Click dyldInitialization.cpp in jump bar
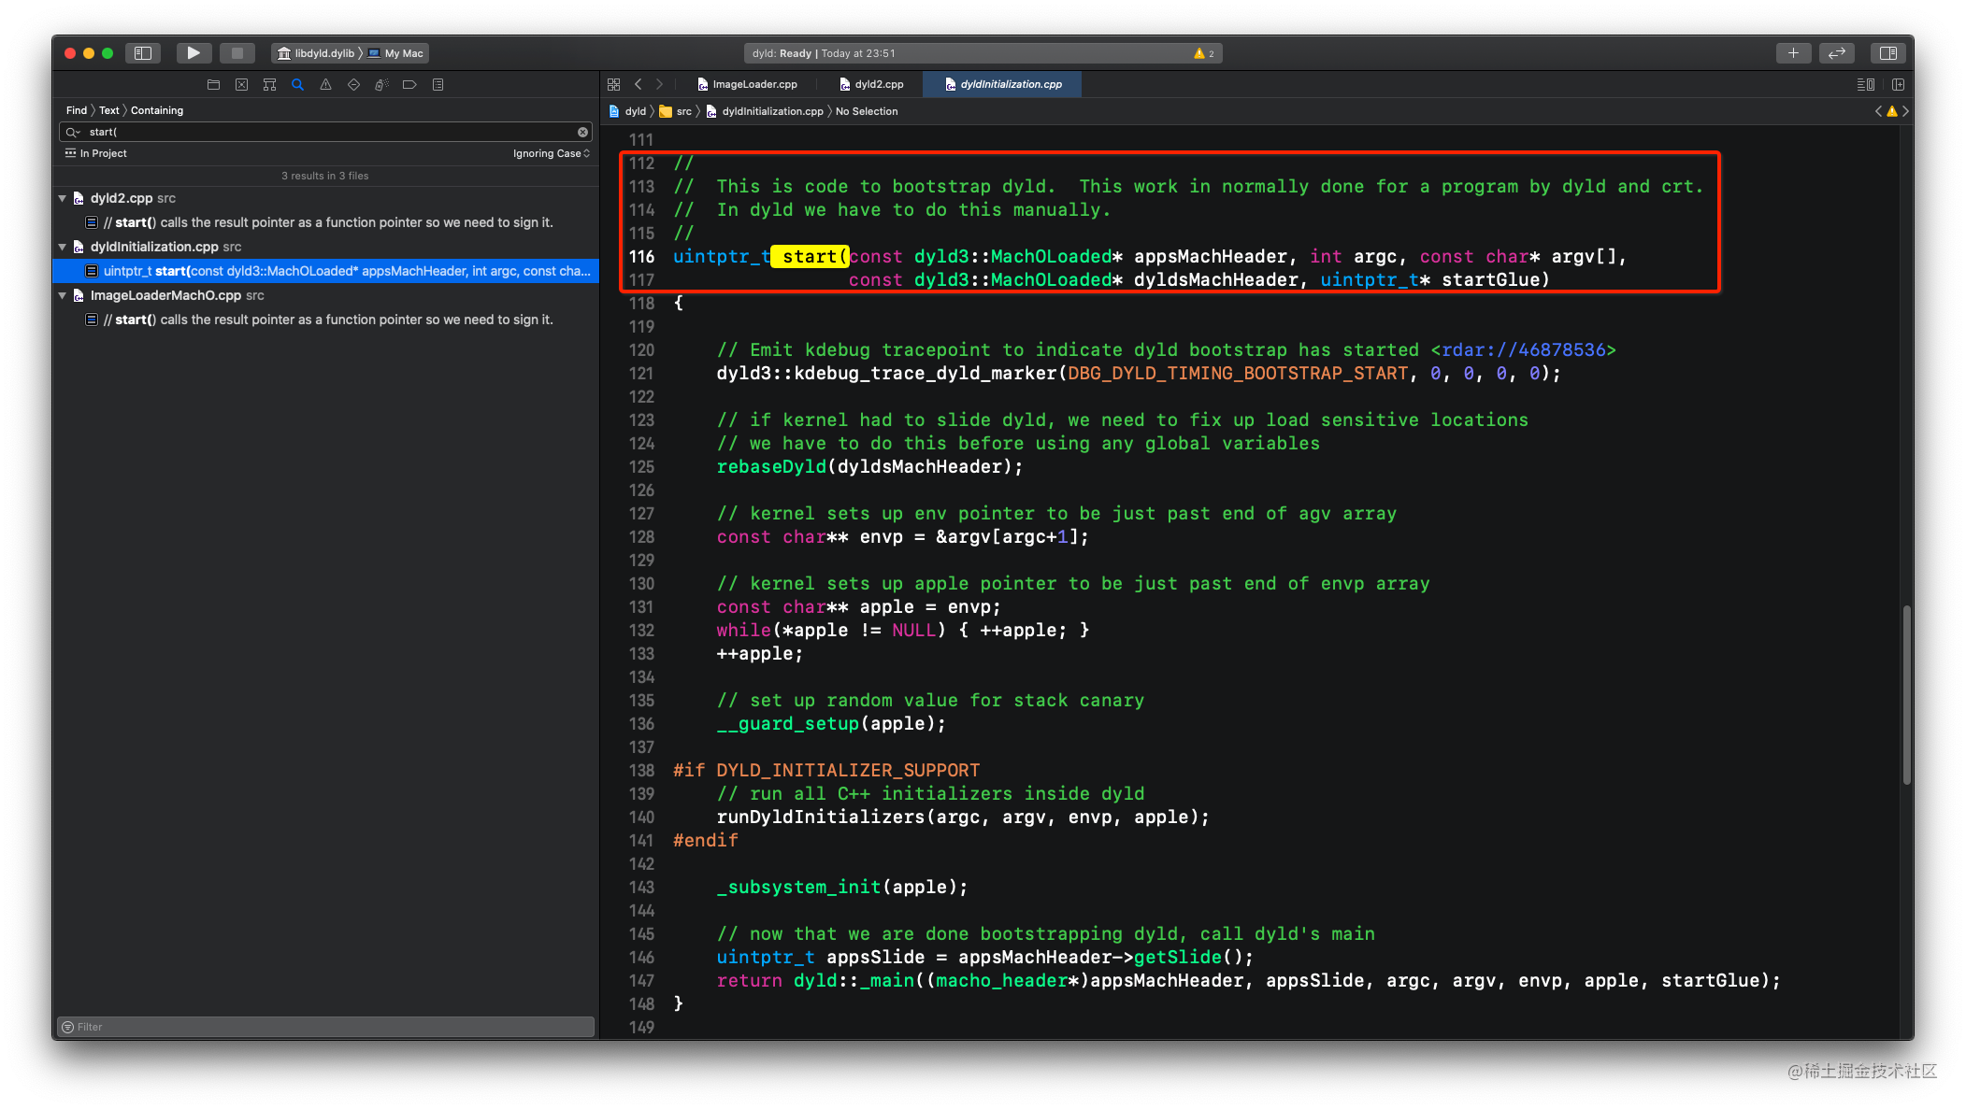Screen dimensions: 1966x1109 [765, 111]
